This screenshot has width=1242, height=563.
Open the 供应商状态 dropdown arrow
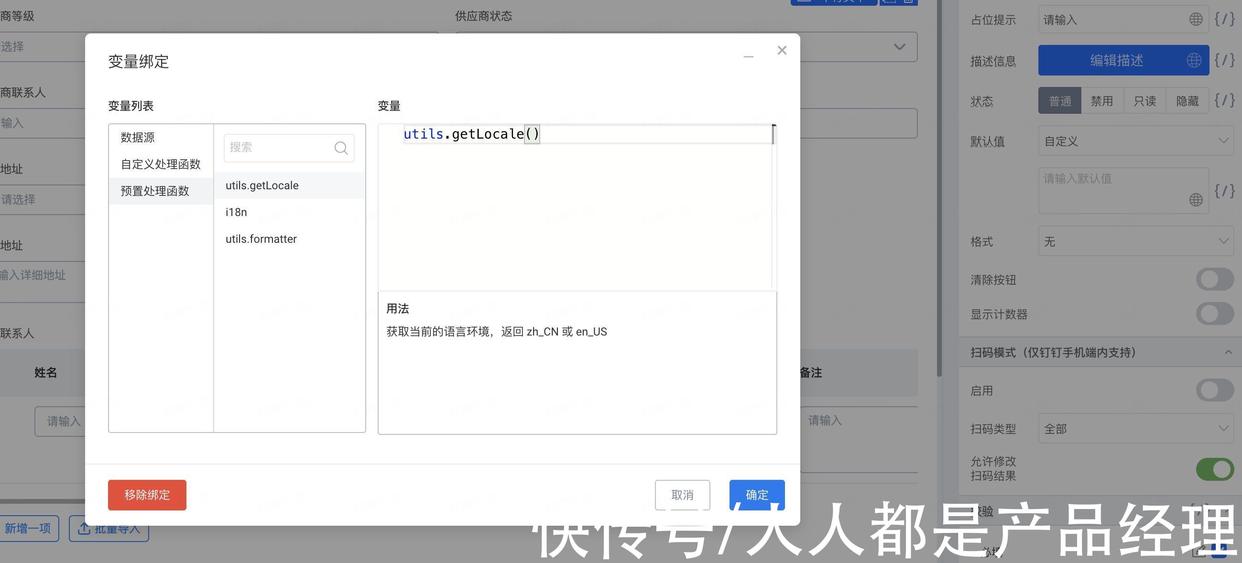(x=899, y=47)
